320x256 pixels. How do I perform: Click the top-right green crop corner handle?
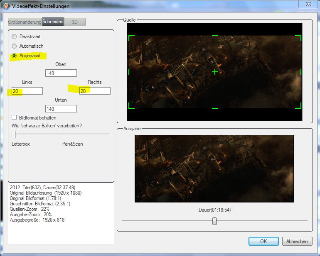(299, 37)
